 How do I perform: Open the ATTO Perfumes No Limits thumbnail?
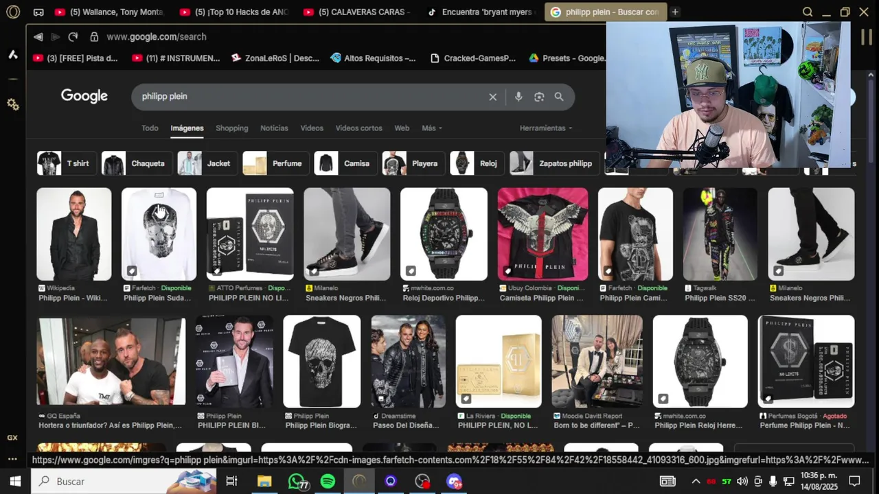point(250,234)
